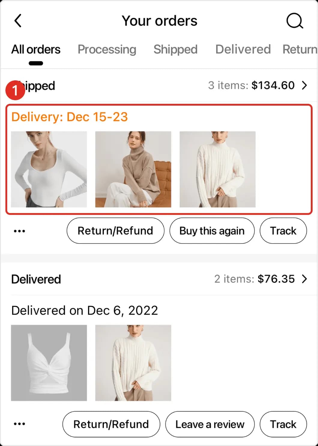Open the Return tab
This screenshot has height=446, width=318.
click(299, 50)
